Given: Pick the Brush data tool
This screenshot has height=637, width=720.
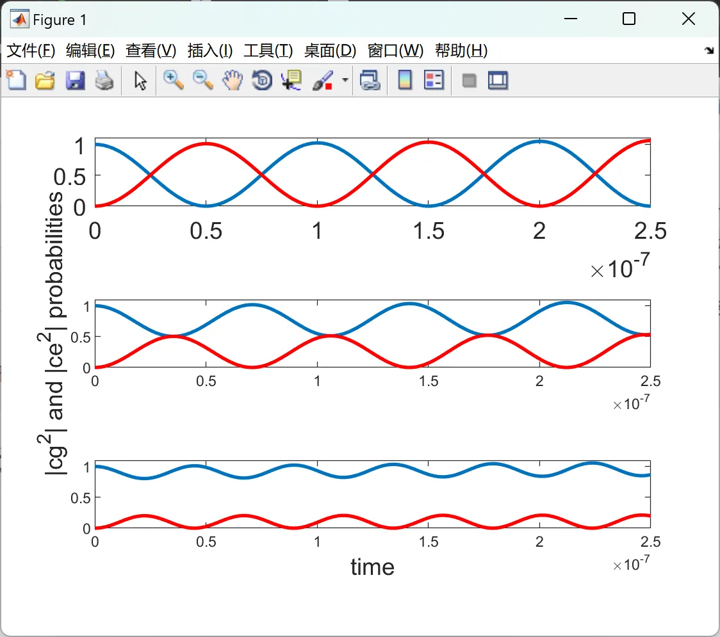Looking at the screenshot, I should coord(323,81).
